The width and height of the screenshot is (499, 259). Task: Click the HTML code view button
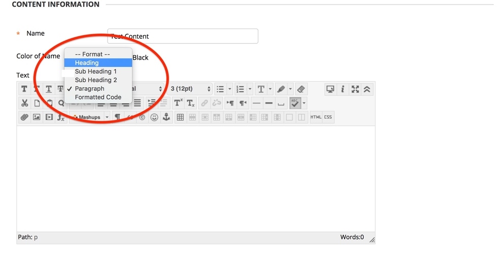pyautogui.click(x=316, y=117)
